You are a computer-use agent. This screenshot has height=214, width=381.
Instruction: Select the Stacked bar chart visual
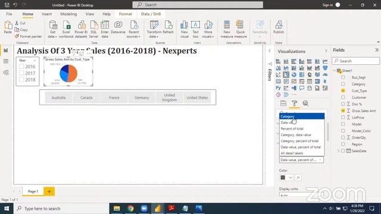point(278,61)
